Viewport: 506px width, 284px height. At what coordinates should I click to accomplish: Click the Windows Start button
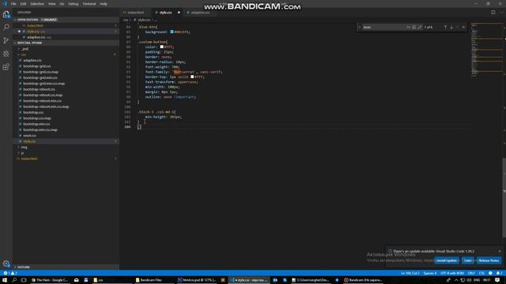pyautogui.click(x=5, y=280)
